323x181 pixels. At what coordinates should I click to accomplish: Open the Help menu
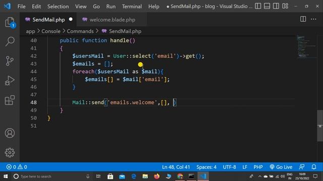(x=153, y=7)
